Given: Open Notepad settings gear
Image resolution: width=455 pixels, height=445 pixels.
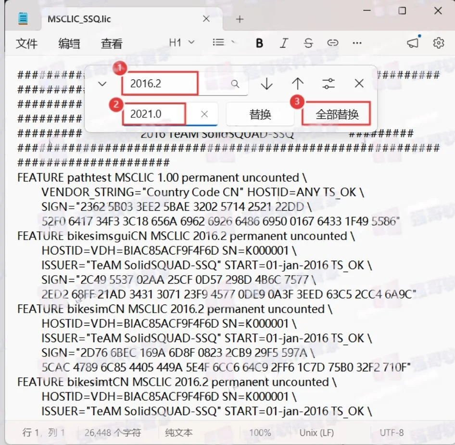Looking at the screenshot, I should pyautogui.click(x=439, y=43).
